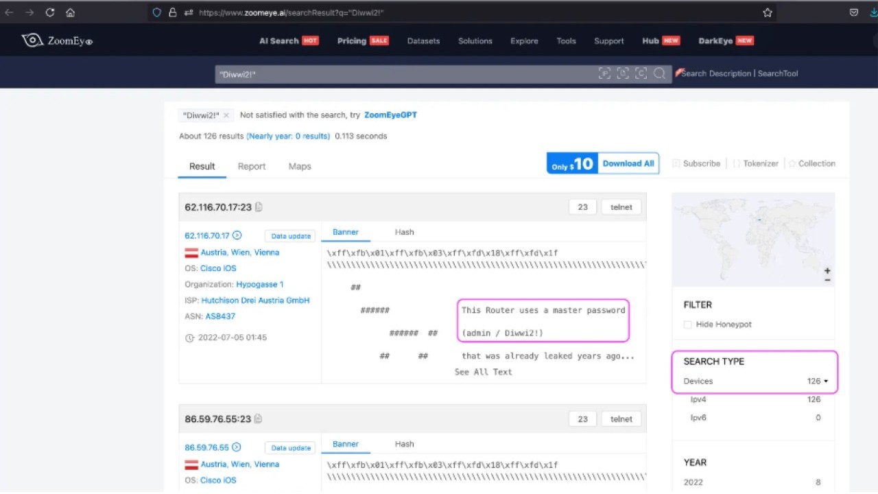Open Tokenizer tool
This screenshot has height=494, width=878.
tap(755, 163)
